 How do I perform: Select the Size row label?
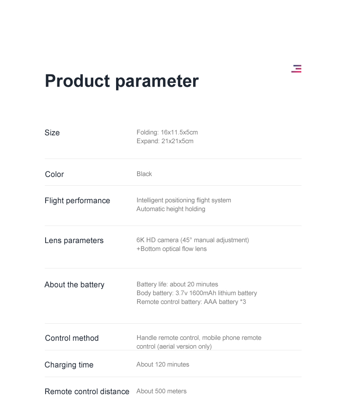(52, 133)
